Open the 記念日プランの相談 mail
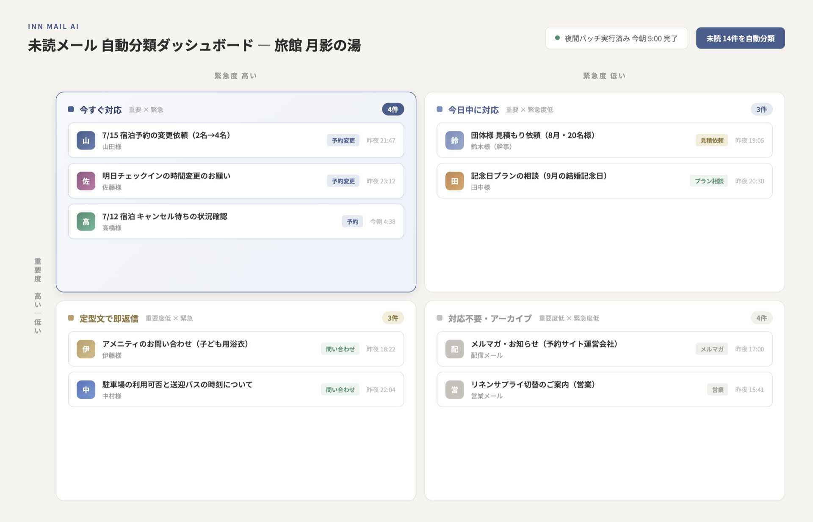The height and width of the screenshot is (522, 813). [x=604, y=181]
